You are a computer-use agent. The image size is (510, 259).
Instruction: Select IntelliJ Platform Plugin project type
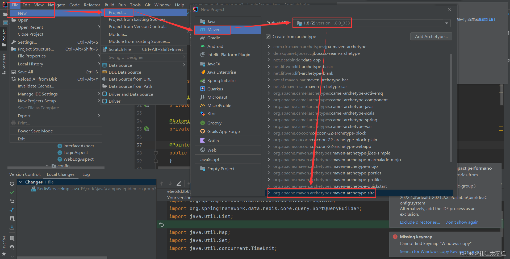pyautogui.click(x=228, y=55)
